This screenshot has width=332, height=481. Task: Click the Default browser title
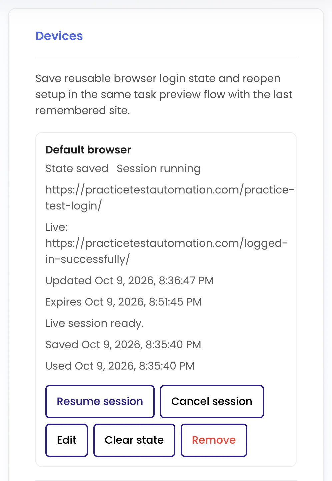coord(88,150)
